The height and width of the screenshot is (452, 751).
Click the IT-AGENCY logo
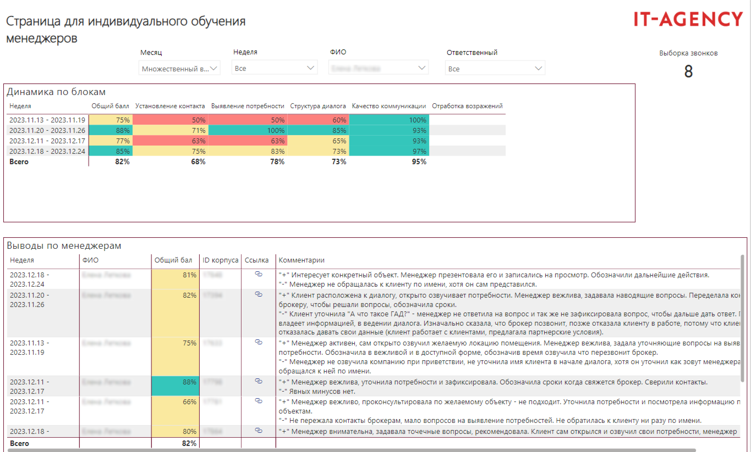click(x=688, y=19)
